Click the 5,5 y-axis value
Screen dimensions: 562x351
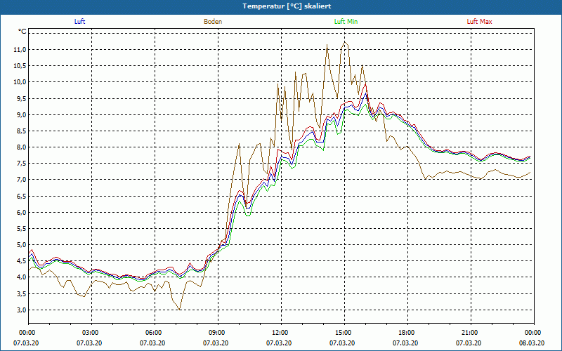[21, 229]
